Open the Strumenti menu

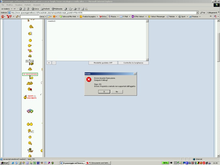click(x=37, y=5)
